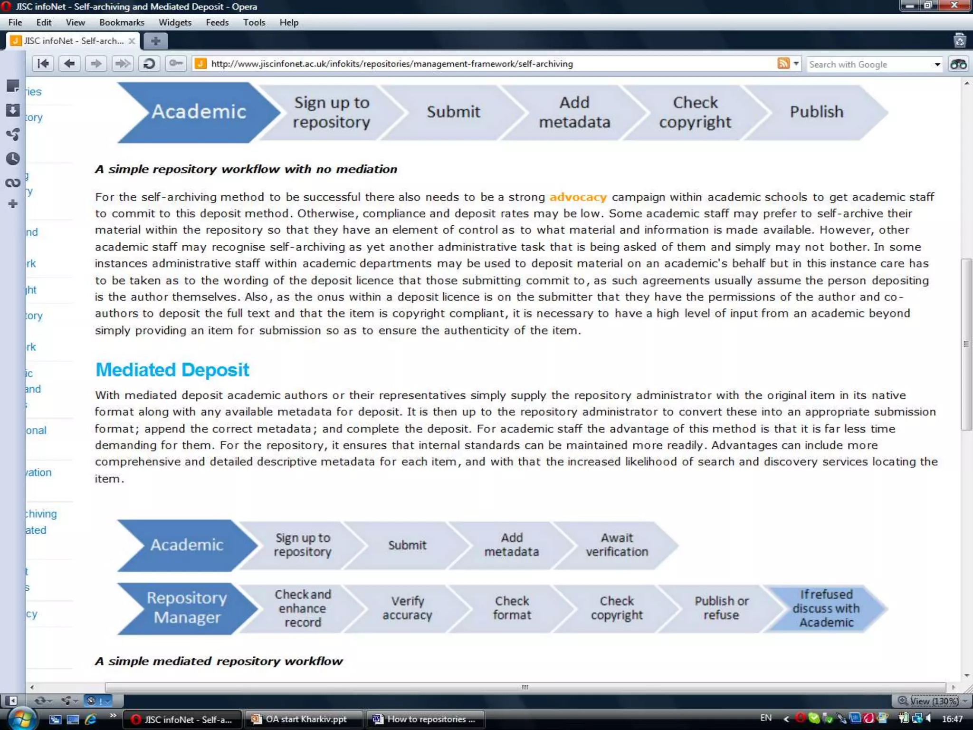The height and width of the screenshot is (730, 973).
Task: Open the search engine dropdown arrow
Action: point(937,64)
